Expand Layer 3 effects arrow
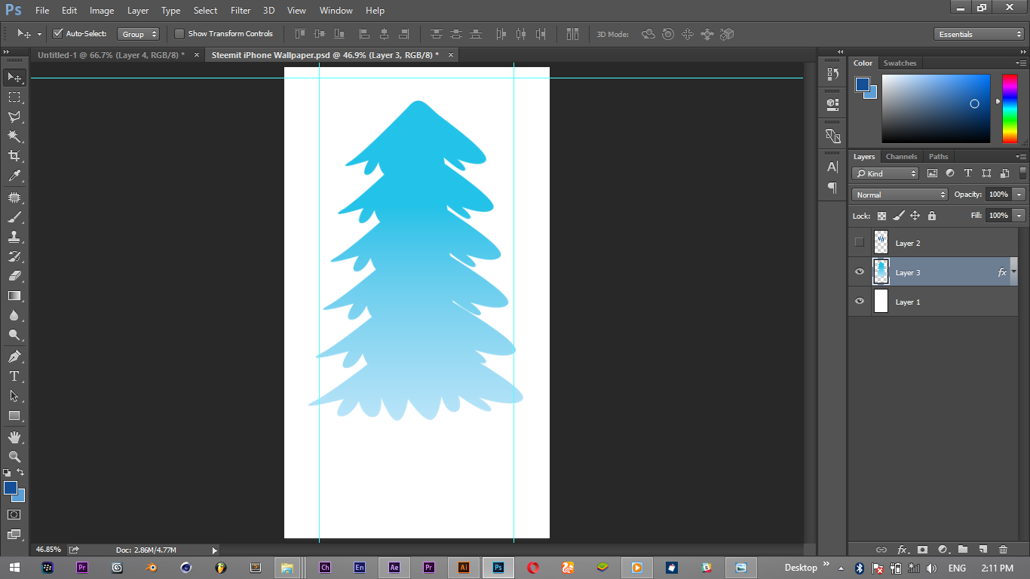The image size is (1030, 579). coord(1014,271)
